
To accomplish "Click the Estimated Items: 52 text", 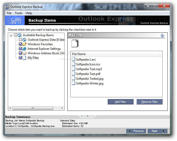I will [73, 126].
